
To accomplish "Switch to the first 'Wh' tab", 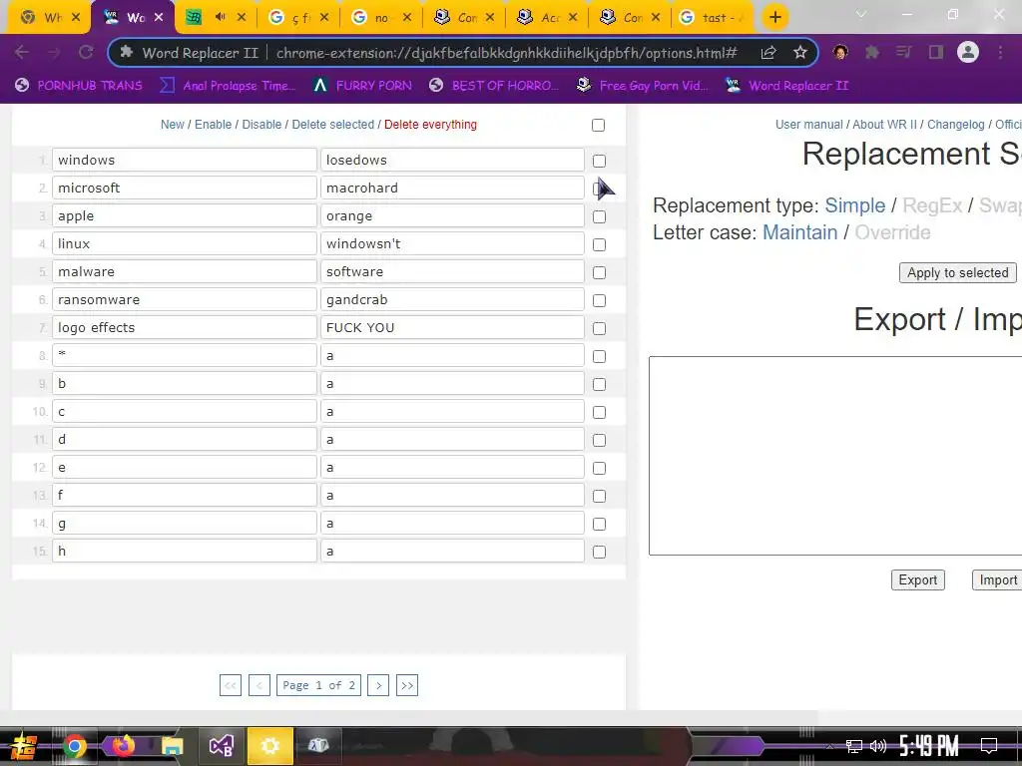I will [x=51, y=18].
